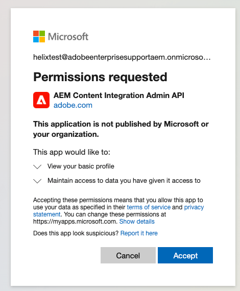Click the AEM Content Integration Admin API title
240x291 pixels.
coord(119,95)
